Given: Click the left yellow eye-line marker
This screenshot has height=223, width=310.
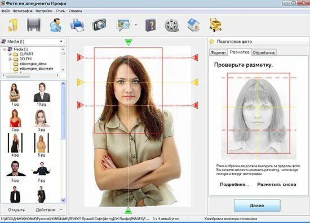Looking at the screenshot, I should pos(80,82).
